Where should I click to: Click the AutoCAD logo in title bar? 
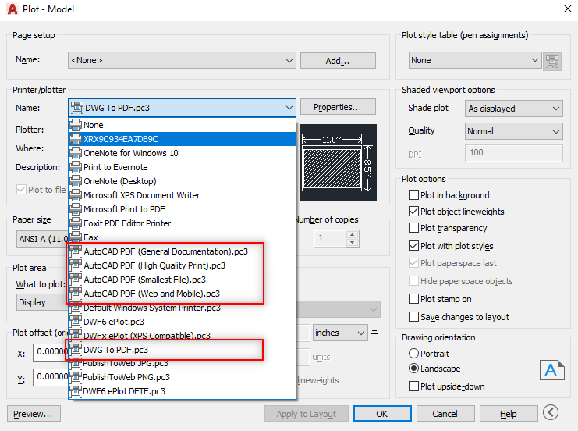click(x=12, y=9)
